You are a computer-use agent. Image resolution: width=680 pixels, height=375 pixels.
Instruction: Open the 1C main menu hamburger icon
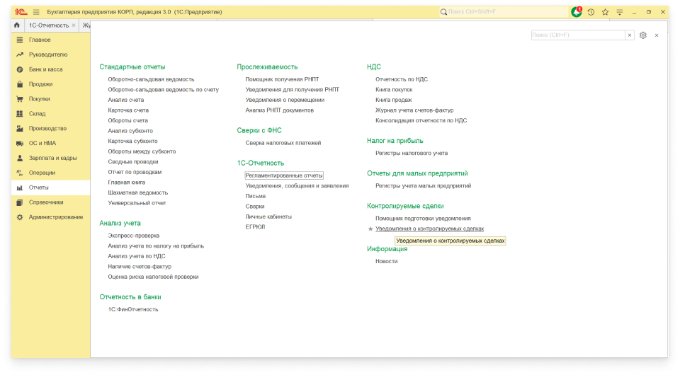(36, 12)
